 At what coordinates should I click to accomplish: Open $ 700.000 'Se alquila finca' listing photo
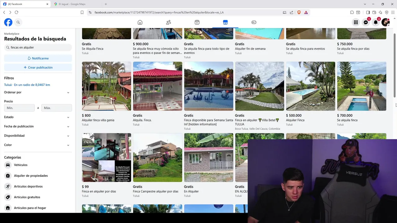[x=362, y=86]
